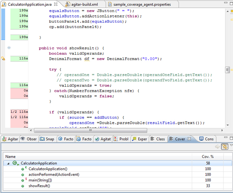233x193 pixels.
Task: Click the grayed-out arrow icon in the coverage toolbar
Action: pos(217,147)
